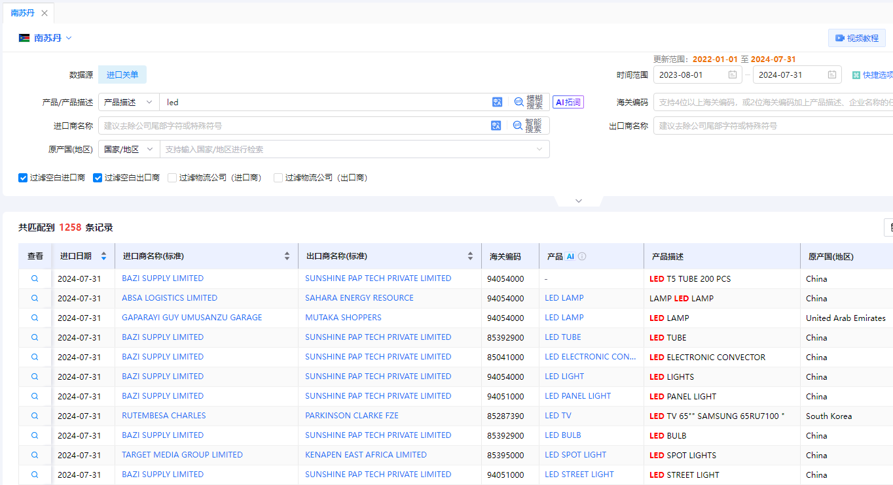This screenshot has width=893, height=485.
Task: View details of ABSA LOGISTICS LIMITED row
Action: pos(35,298)
